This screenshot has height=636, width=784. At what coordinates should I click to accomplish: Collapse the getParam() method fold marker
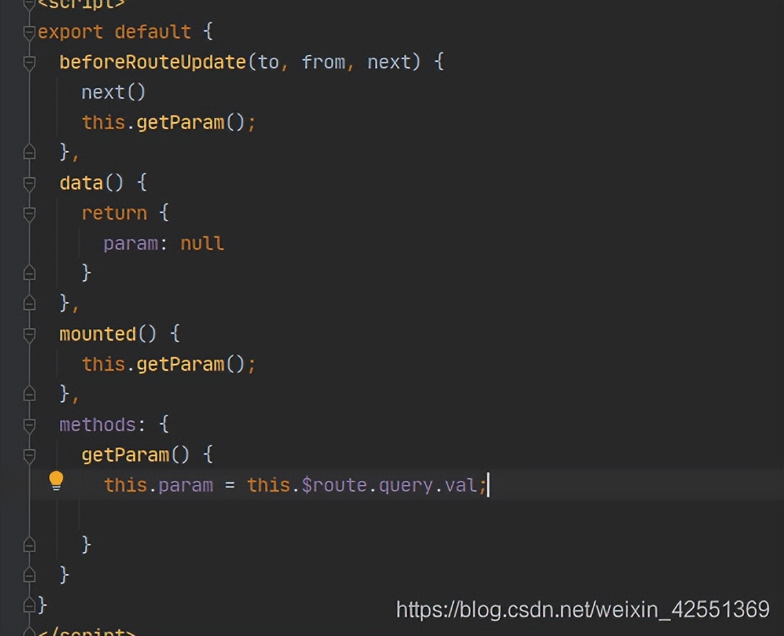pos(29,455)
